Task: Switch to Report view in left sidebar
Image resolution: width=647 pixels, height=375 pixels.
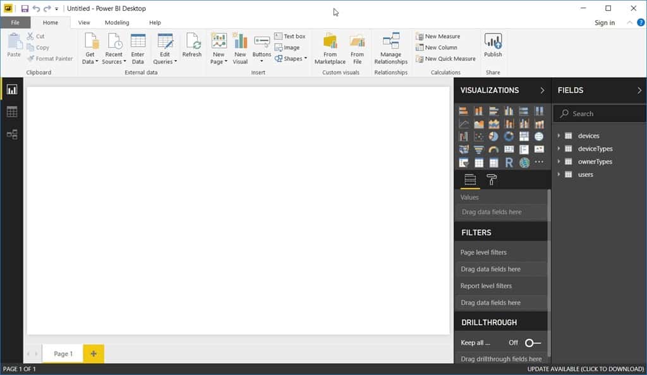Action: tap(11, 90)
